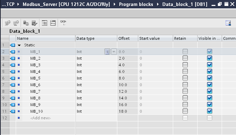236x135 pixels.
Task: Click the tag icon of MB_9
Action: point(13,105)
